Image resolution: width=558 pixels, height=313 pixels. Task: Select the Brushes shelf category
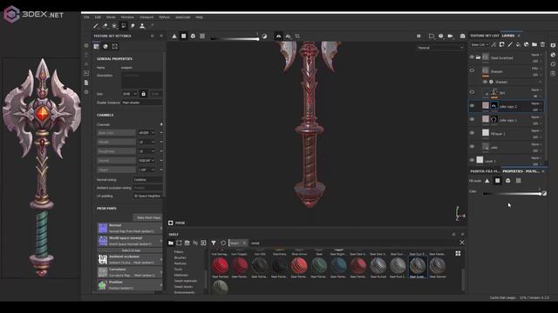click(x=180, y=257)
